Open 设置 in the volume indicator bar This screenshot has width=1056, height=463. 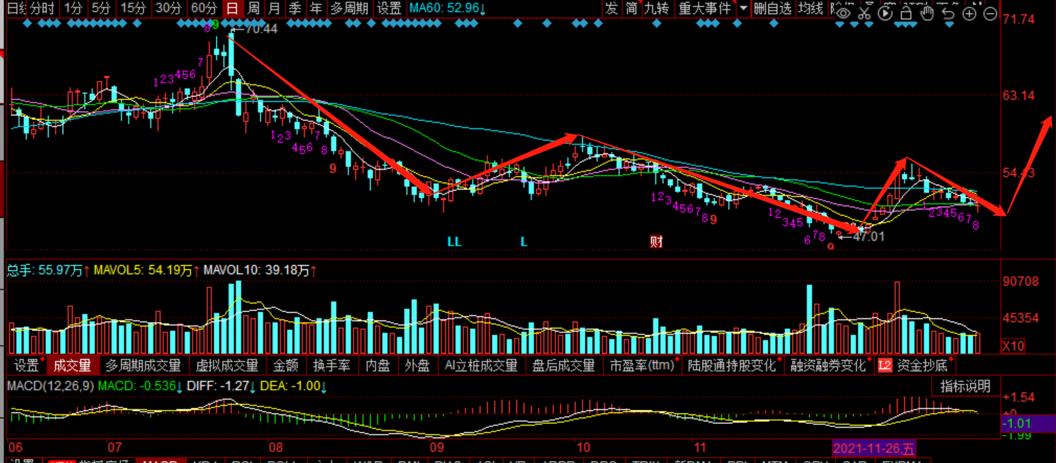(26, 366)
